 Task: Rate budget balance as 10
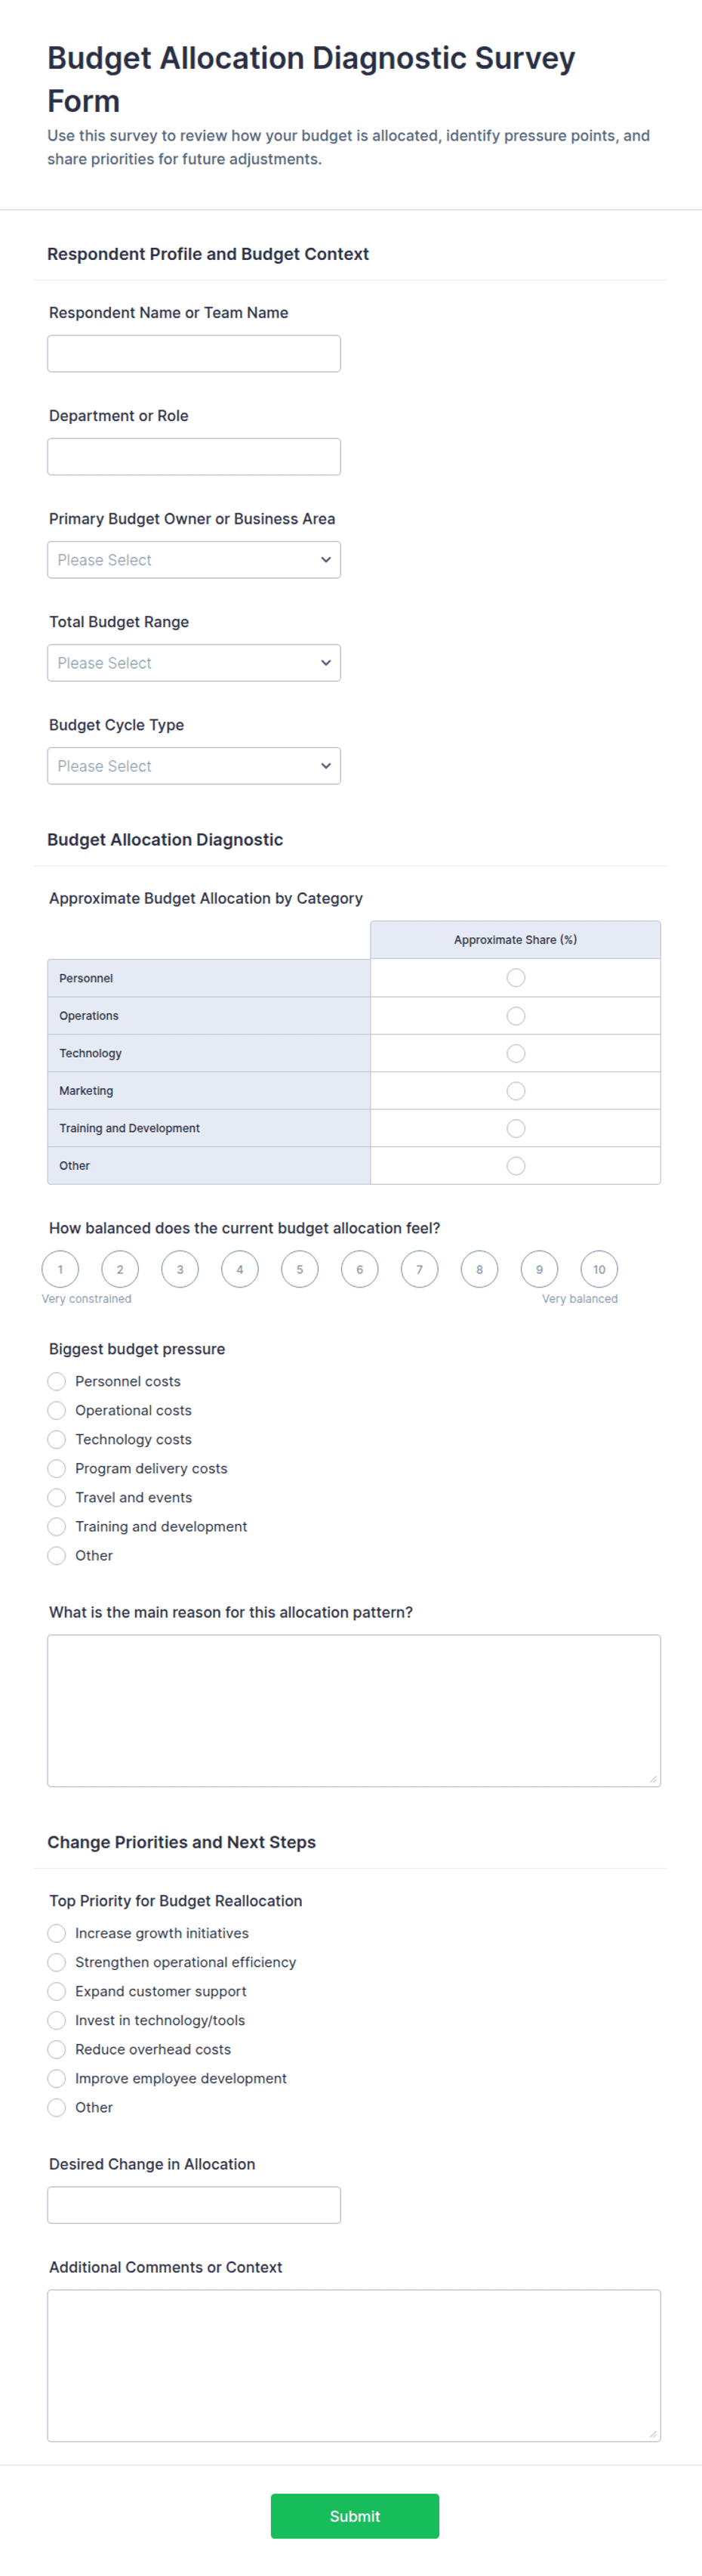pos(599,1270)
